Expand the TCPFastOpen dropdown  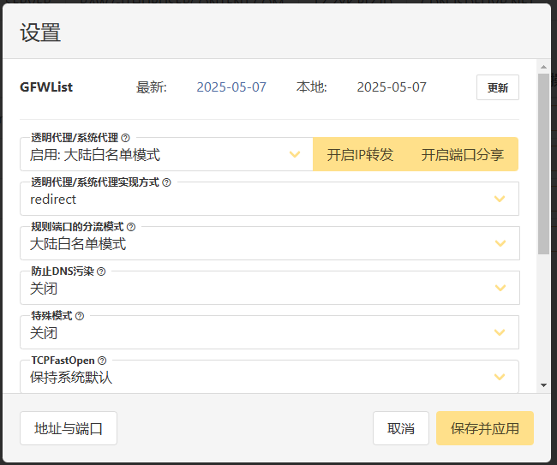(268, 378)
